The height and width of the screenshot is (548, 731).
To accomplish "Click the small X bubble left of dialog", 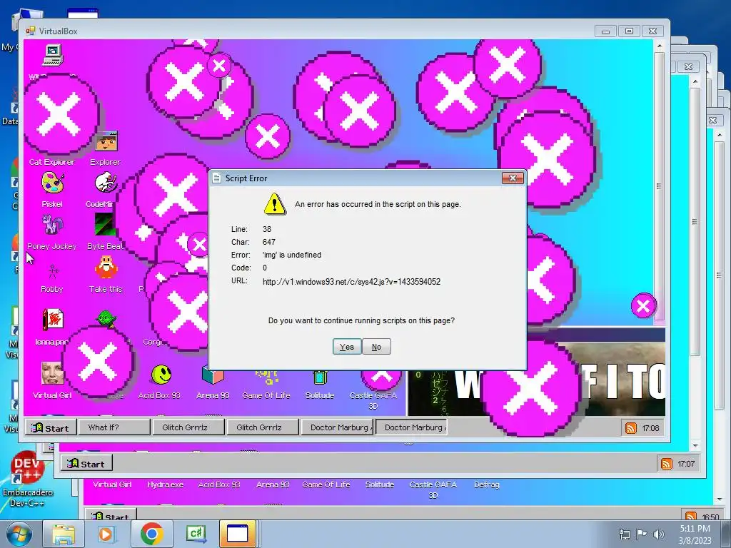I will pyautogui.click(x=198, y=244).
